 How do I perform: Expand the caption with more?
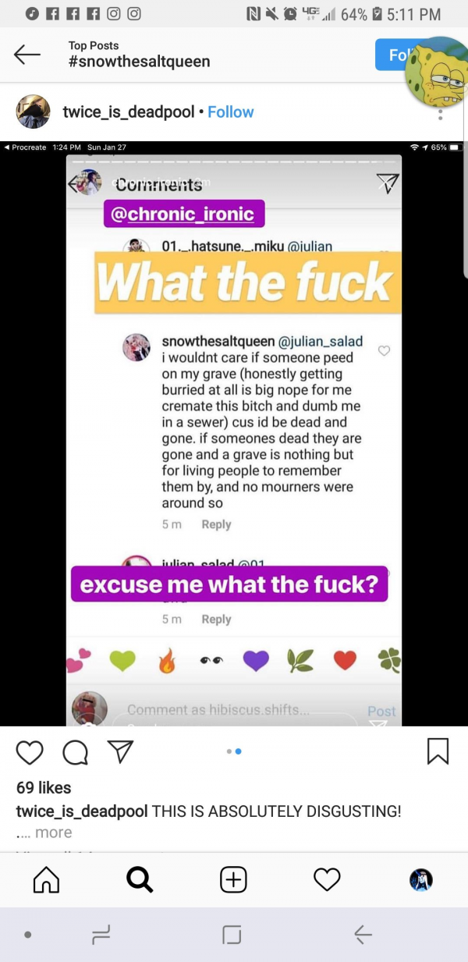(53, 832)
